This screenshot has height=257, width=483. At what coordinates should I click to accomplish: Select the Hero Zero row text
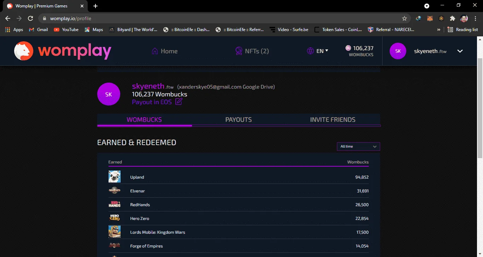(140, 219)
